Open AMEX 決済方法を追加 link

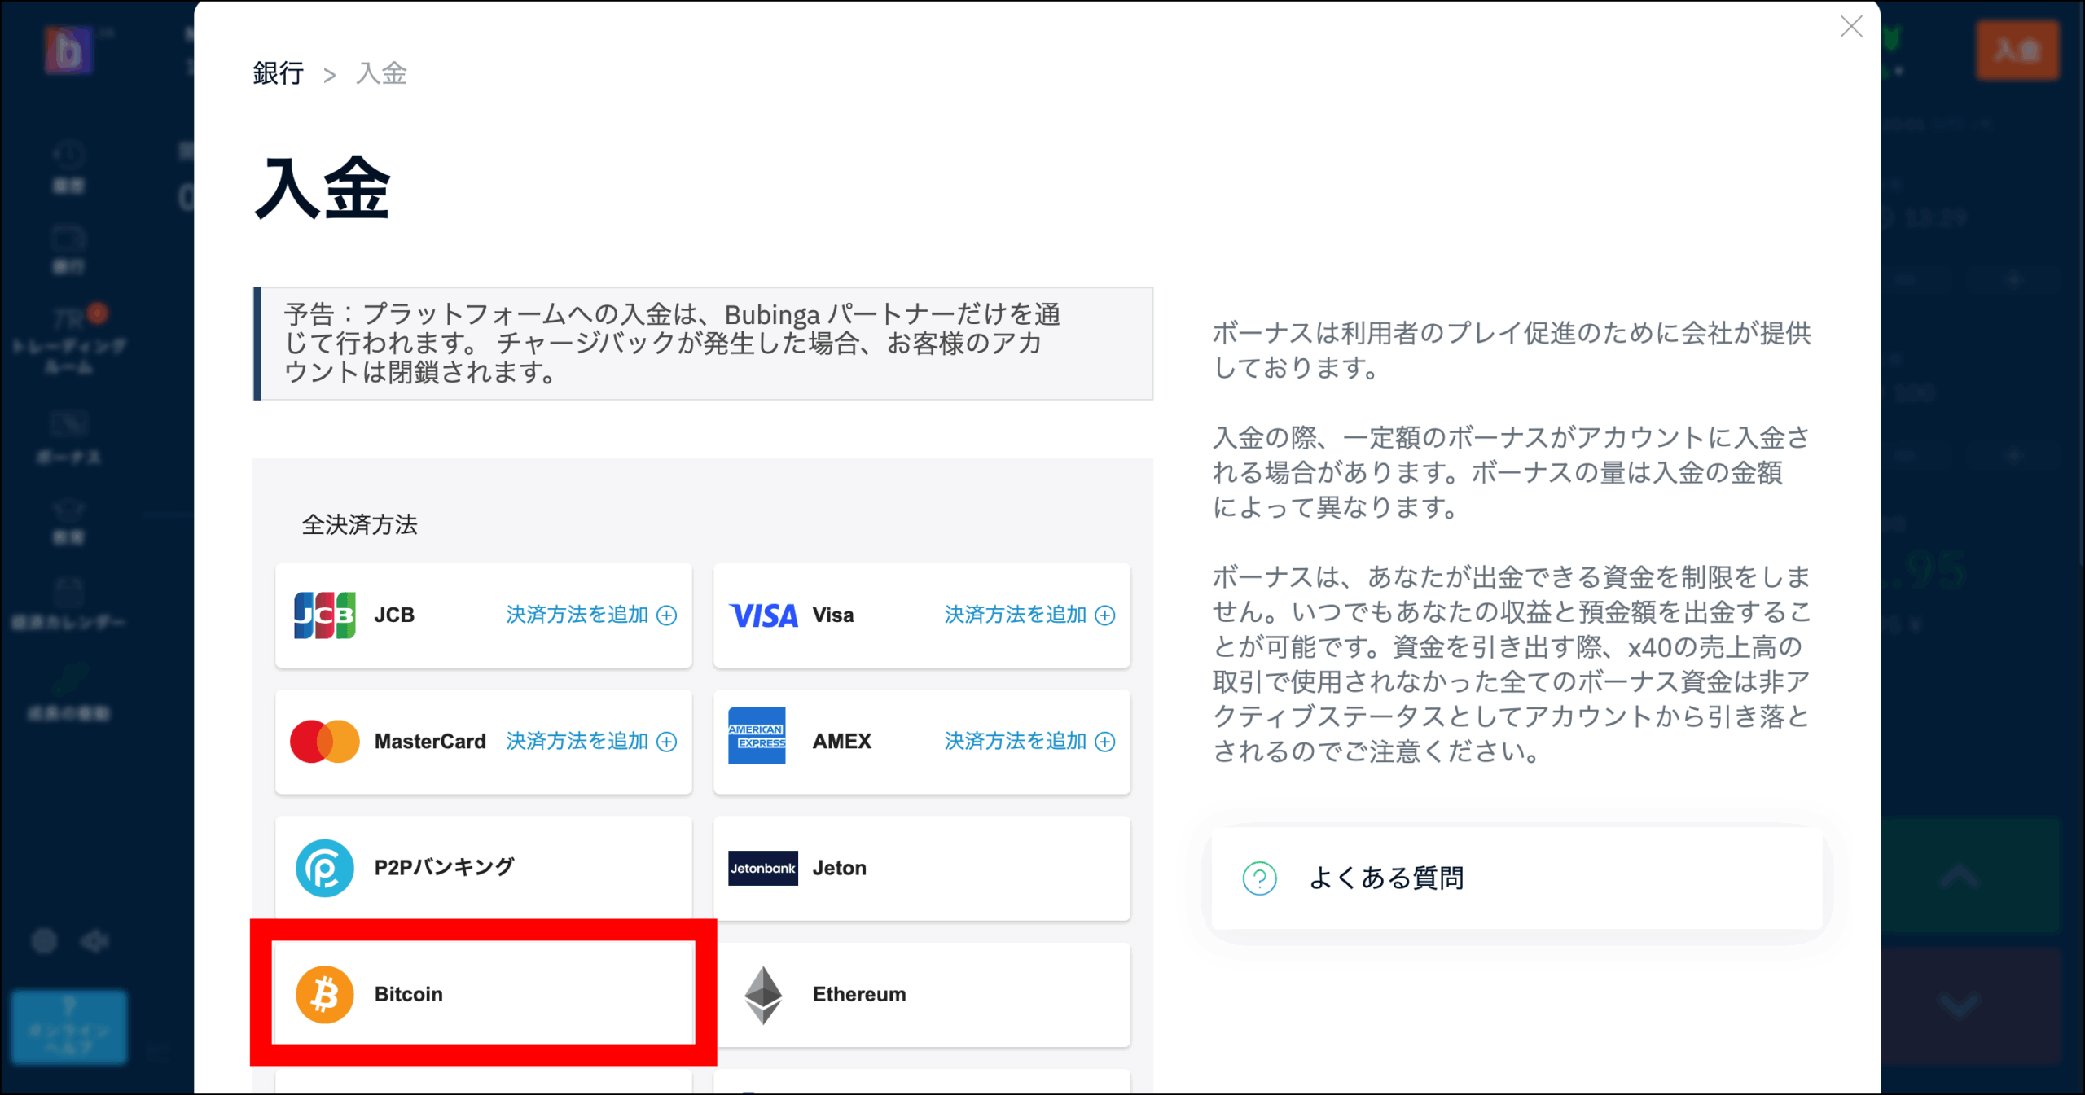coord(1029,742)
